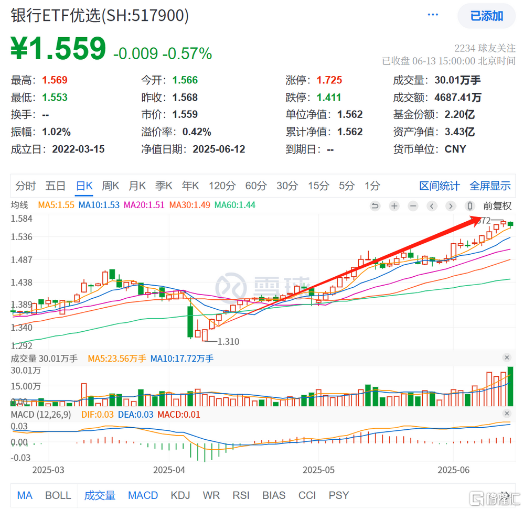Select the 月K chart tab
The height and width of the screenshot is (510, 524).
(137, 186)
